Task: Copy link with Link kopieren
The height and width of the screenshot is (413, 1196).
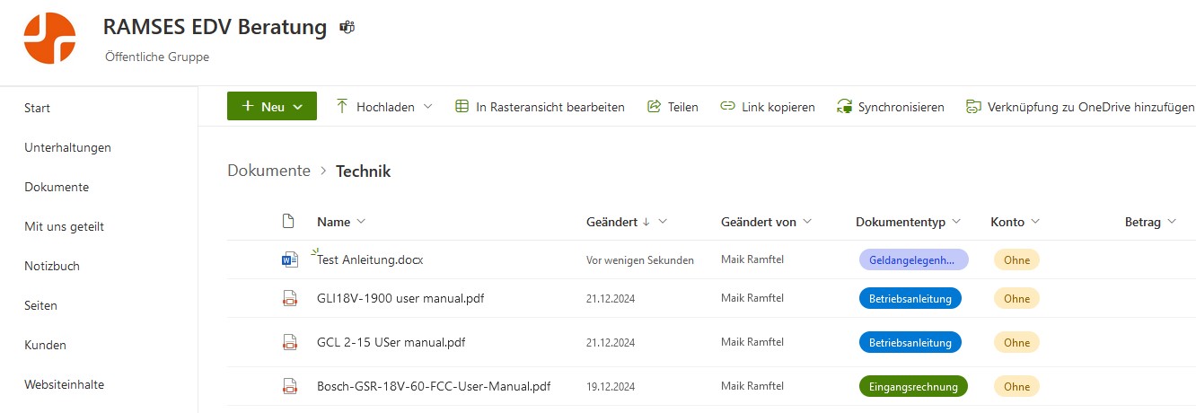Action: [768, 107]
